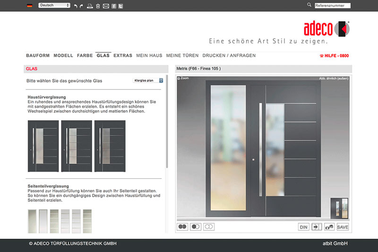Click the print icon in top bar
The width and height of the screenshot is (378, 252).
[x=90, y=6]
